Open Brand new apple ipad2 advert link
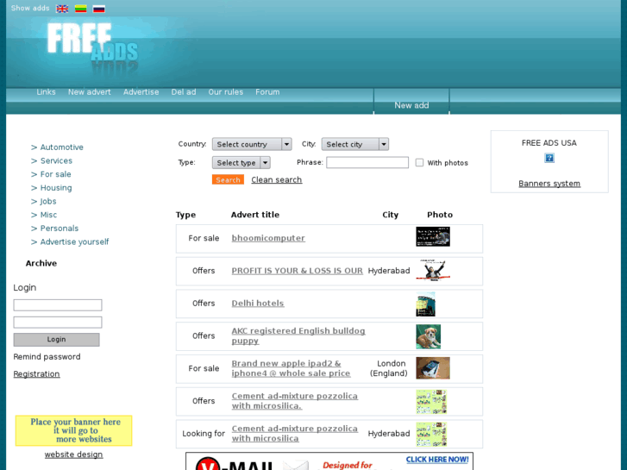The image size is (627, 470). click(x=291, y=368)
